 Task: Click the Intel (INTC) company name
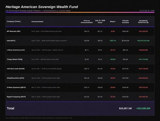click(11, 41)
